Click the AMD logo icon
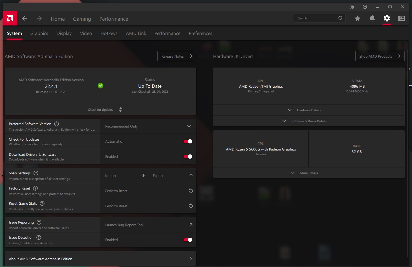 pos(10,18)
